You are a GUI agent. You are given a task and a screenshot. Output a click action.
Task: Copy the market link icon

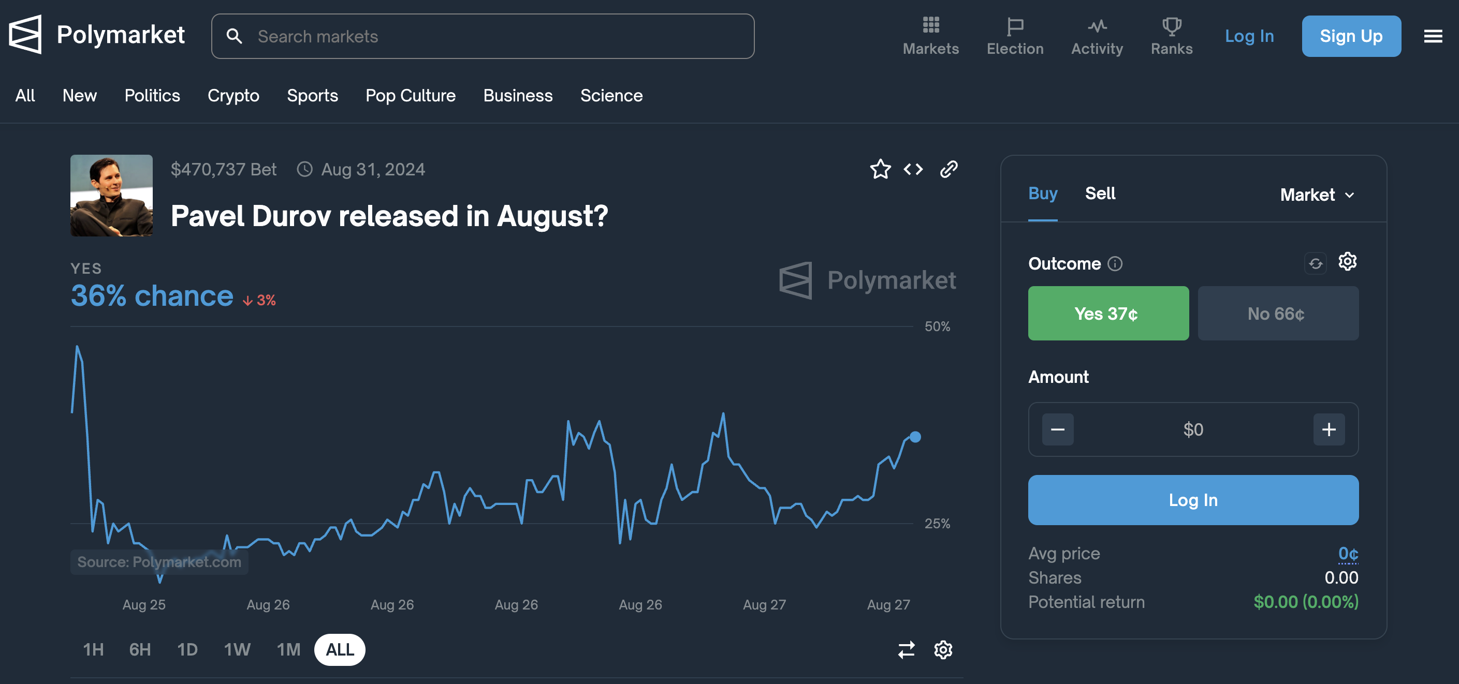tap(949, 169)
